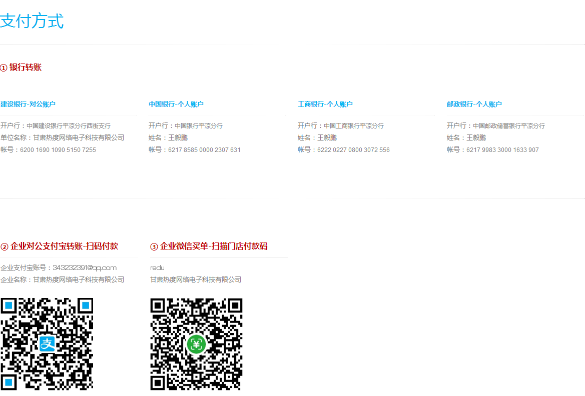Screen dimensions: 585x396
Task: Click the circled number ② before 企业对公支付宝转账
Action: click(x=4, y=246)
